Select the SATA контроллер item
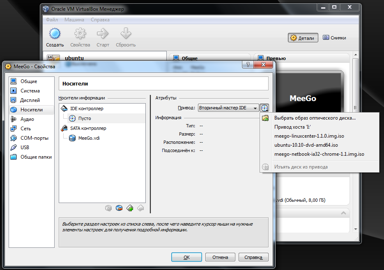Screen dimensions: 384x270 88,128
